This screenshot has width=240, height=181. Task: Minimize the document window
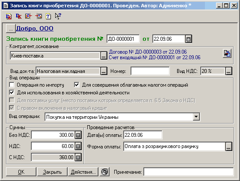click(x=219, y=6)
